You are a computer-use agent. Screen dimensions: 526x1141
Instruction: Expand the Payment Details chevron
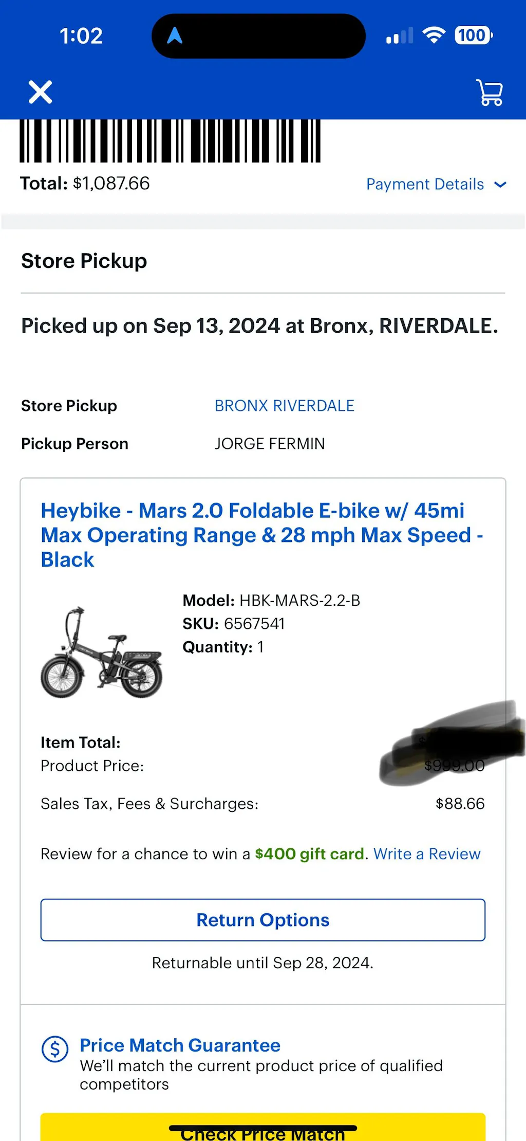pos(500,184)
